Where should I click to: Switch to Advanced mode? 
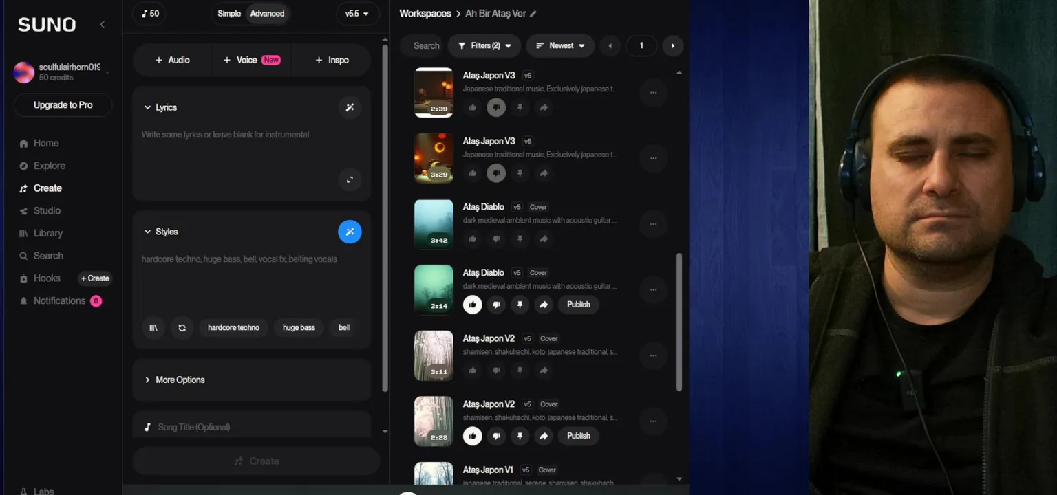tap(267, 14)
